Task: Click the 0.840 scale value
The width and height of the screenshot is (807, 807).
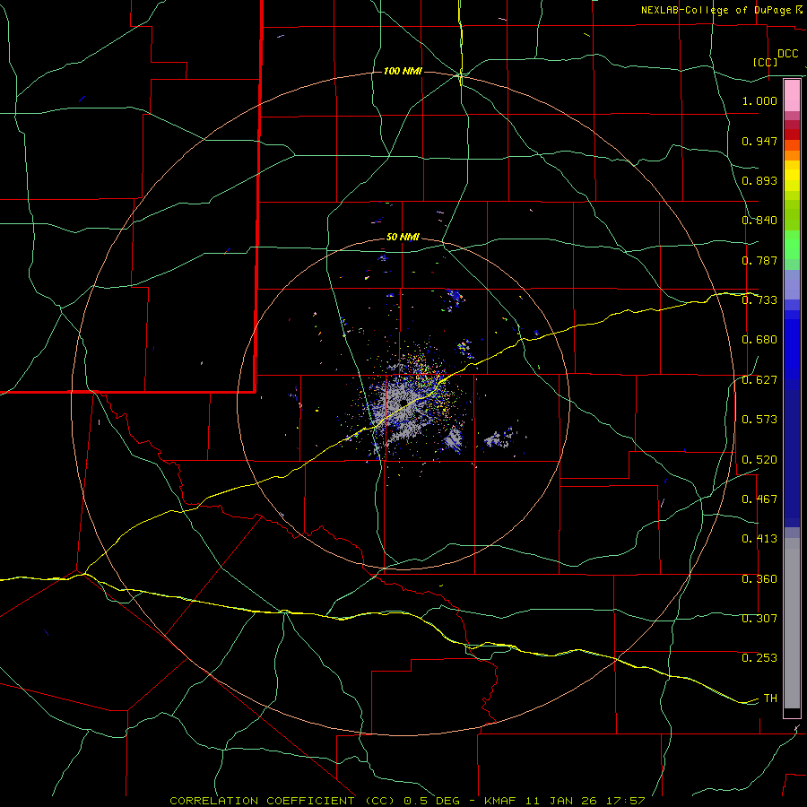Action: tap(759, 221)
